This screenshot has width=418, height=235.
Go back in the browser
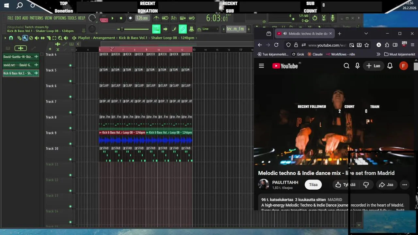point(260,45)
